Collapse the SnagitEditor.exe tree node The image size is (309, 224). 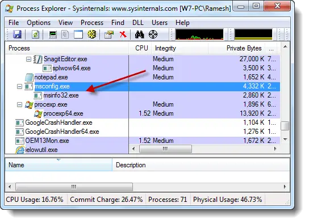pyautogui.click(x=29, y=59)
